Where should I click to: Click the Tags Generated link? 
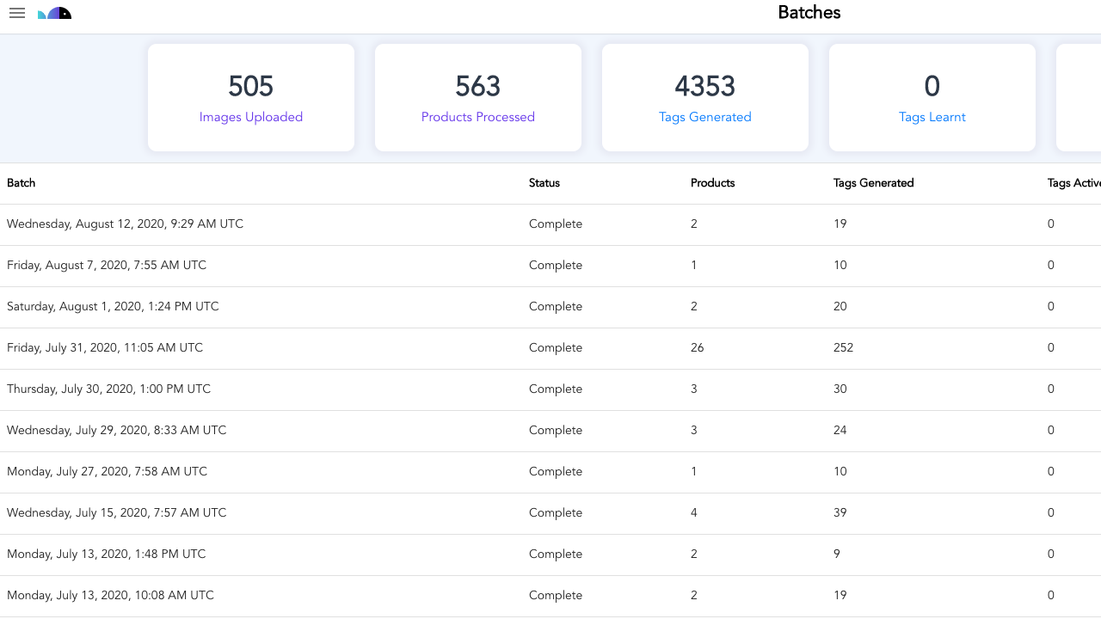point(705,117)
